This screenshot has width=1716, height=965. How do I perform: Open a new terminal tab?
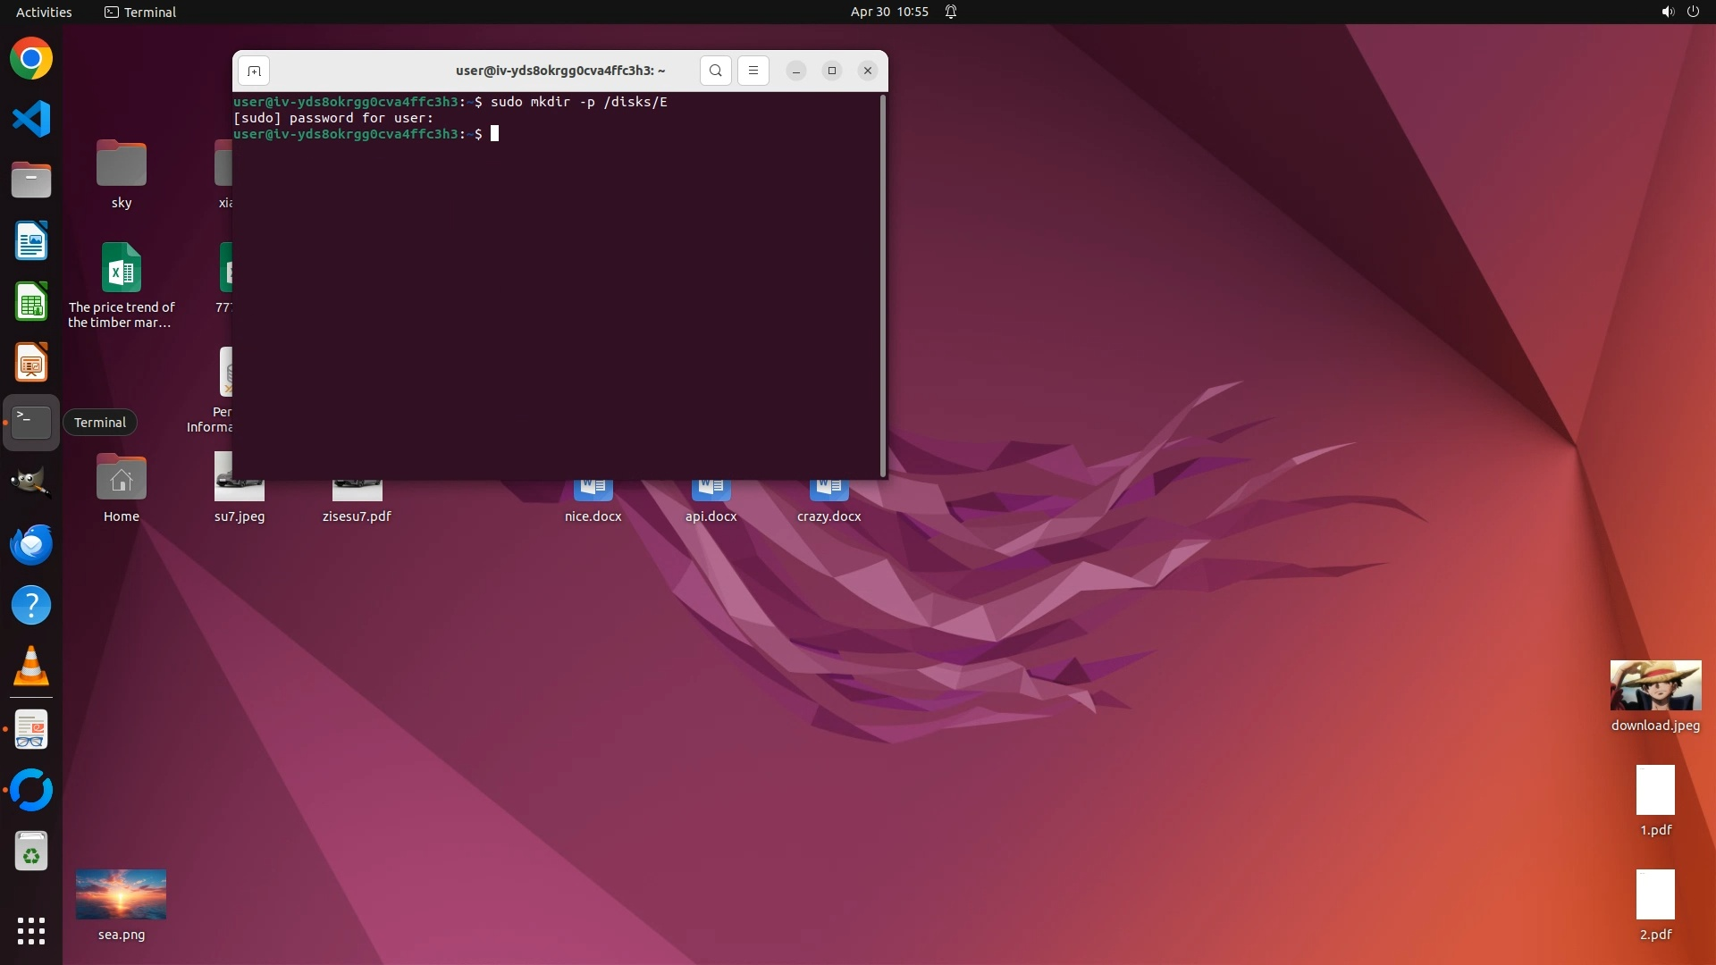[254, 71]
